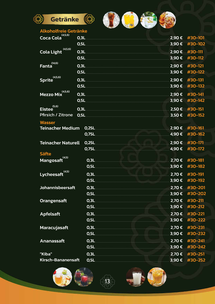Click the Mangosaft item name
Viewport: 215px width, 304px height.
click(x=52, y=160)
